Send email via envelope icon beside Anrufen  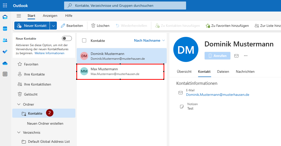point(236,56)
